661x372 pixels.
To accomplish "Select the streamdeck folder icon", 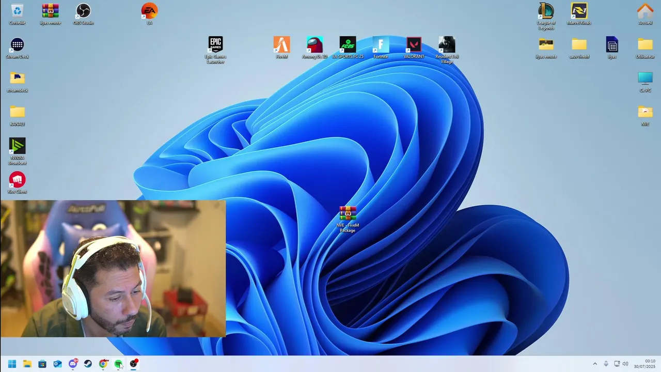I will (17, 82).
